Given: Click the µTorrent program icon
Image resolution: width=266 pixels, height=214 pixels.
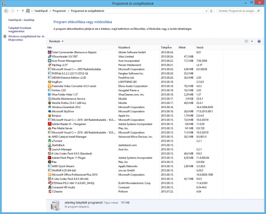Looking at the screenshot, I should (x=49, y=141).
